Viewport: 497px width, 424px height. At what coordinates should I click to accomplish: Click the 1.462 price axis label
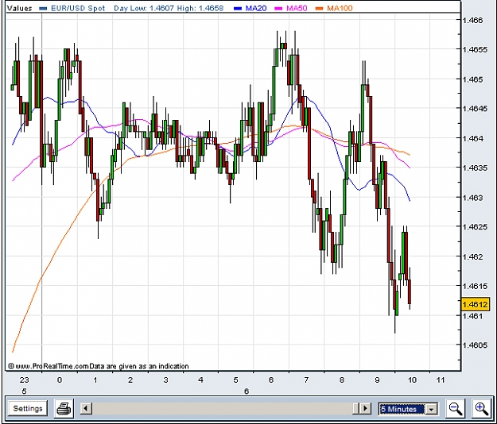click(x=472, y=256)
